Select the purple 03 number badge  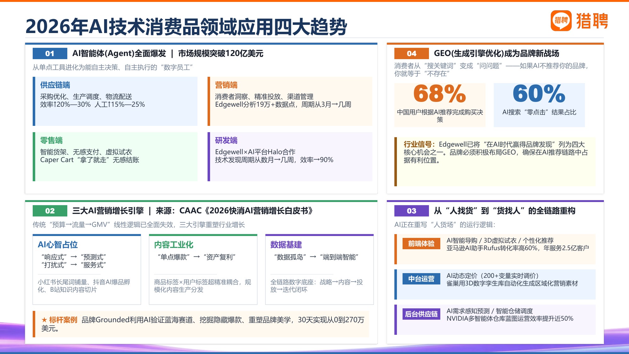tap(411, 211)
